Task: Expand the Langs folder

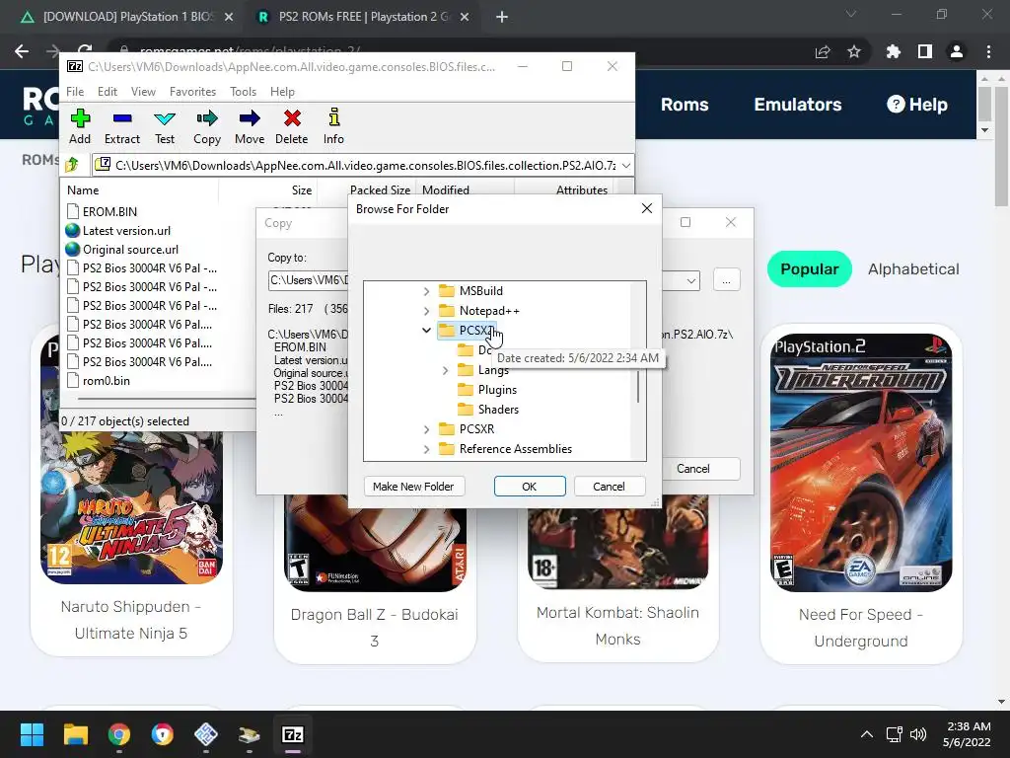Action: pyautogui.click(x=445, y=370)
